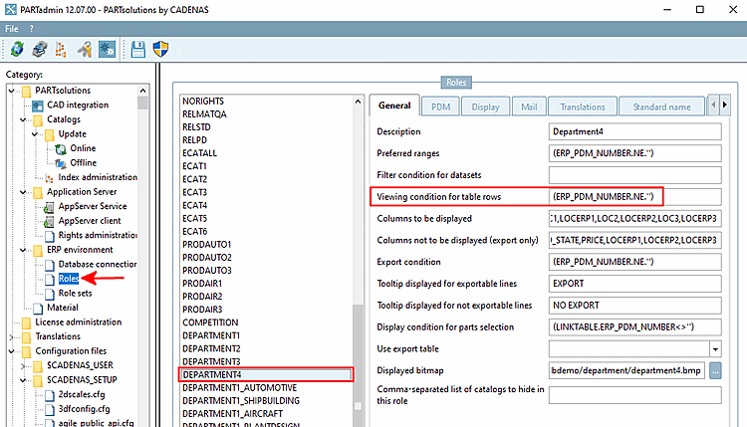This screenshot has width=747, height=427.
Task: Collapse the Configuration files tree node
Action: click(11, 351)
